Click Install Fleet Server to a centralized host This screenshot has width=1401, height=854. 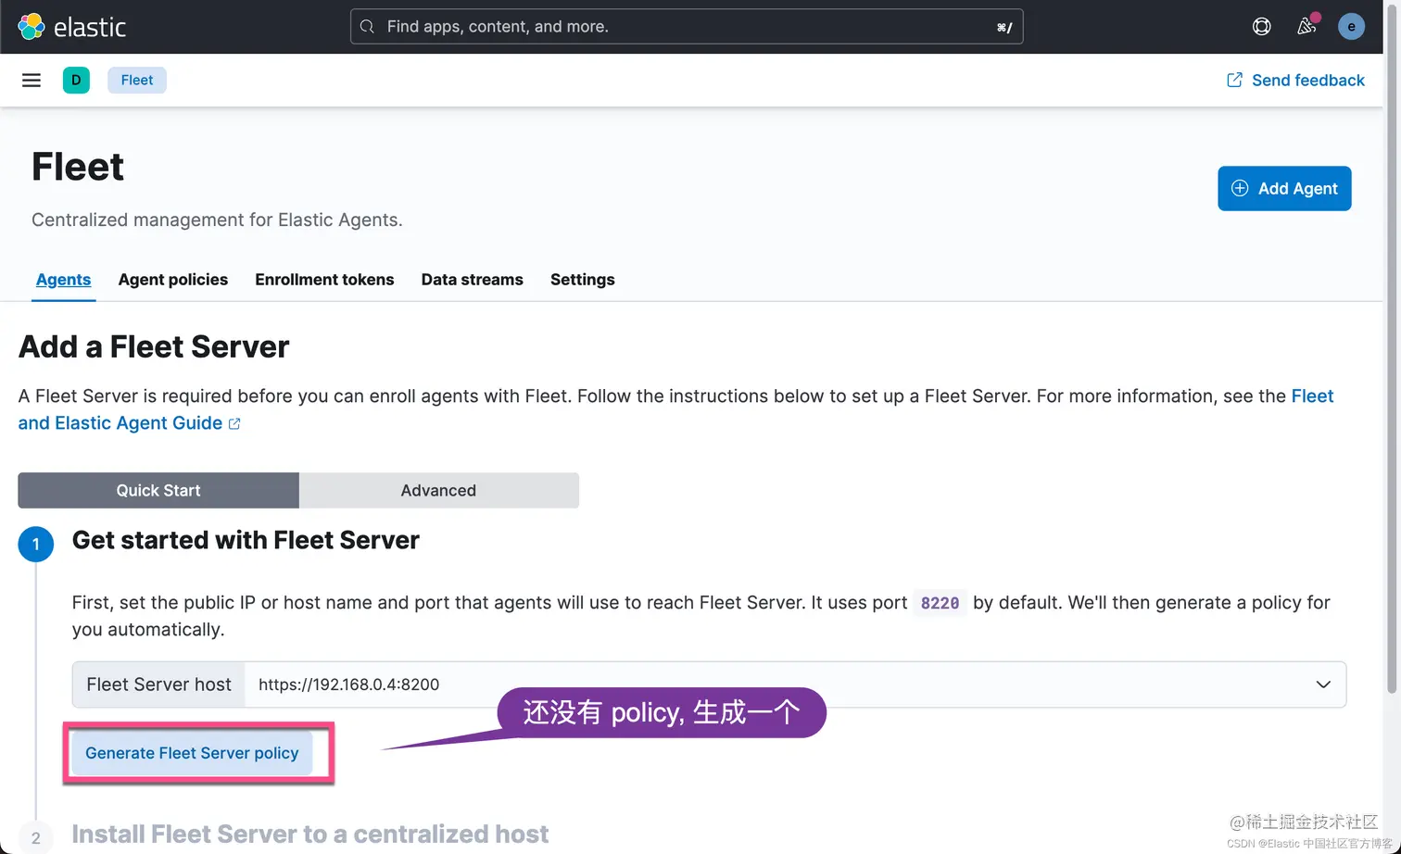pos(310,835)
